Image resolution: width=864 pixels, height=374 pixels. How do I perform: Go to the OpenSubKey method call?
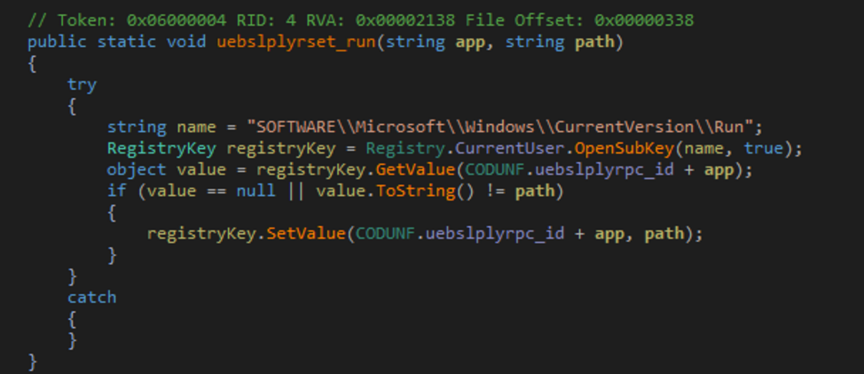click(x=624, y=149)
